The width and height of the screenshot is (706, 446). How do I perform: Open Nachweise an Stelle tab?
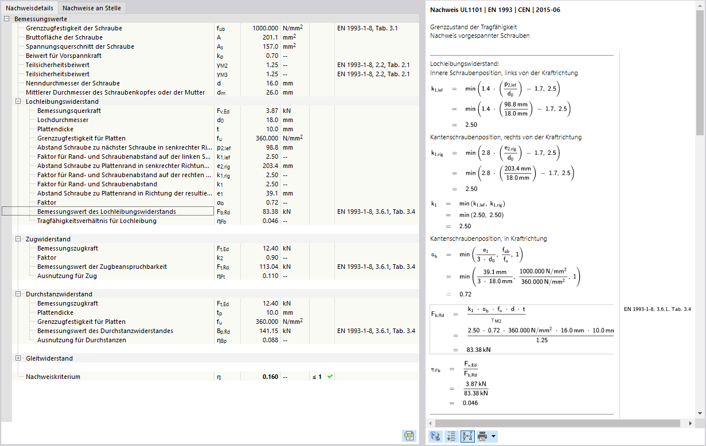pyautogui.click(x=92, y=9)
